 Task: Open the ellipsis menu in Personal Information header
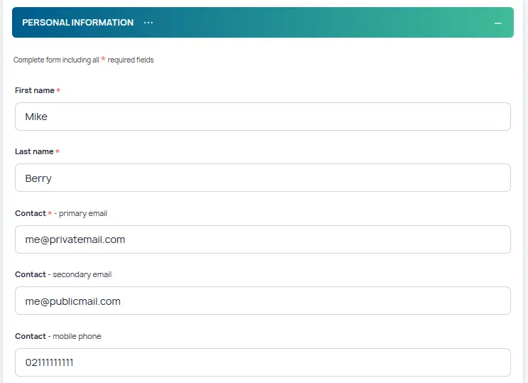click(148, 23)
